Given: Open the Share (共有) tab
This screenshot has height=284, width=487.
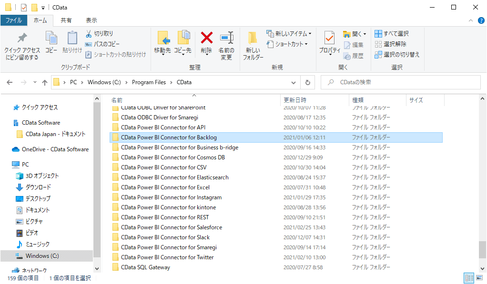Looking at the screenshot, I should click(x=66, y=20).
